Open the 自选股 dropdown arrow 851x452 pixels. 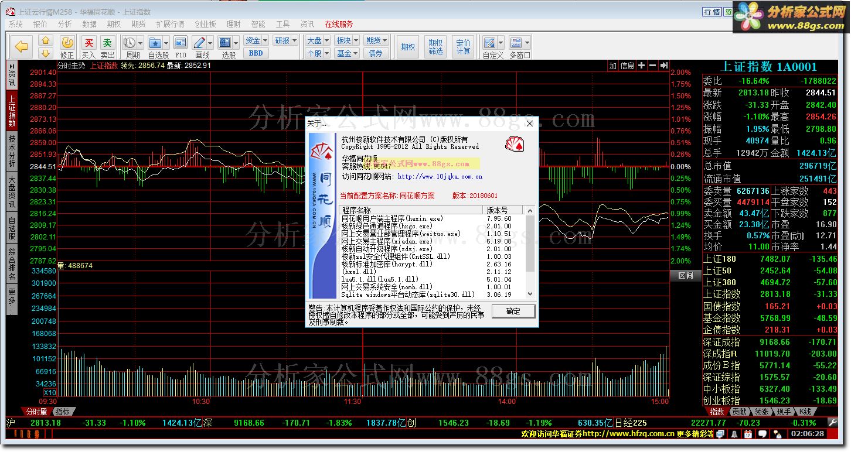[166, 43]
